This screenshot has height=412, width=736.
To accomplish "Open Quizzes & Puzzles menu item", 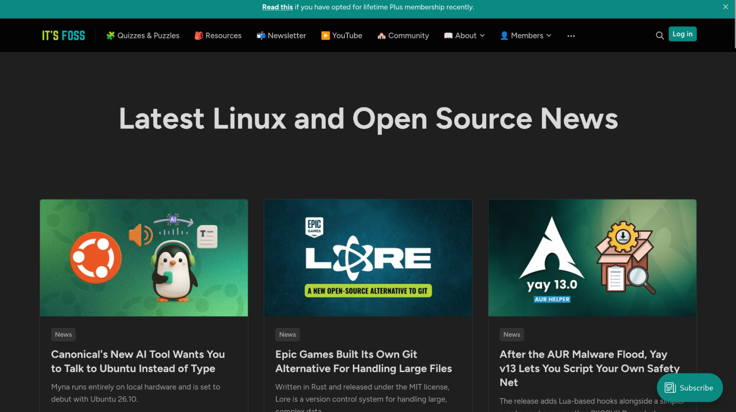I will [x=143, y=35].
